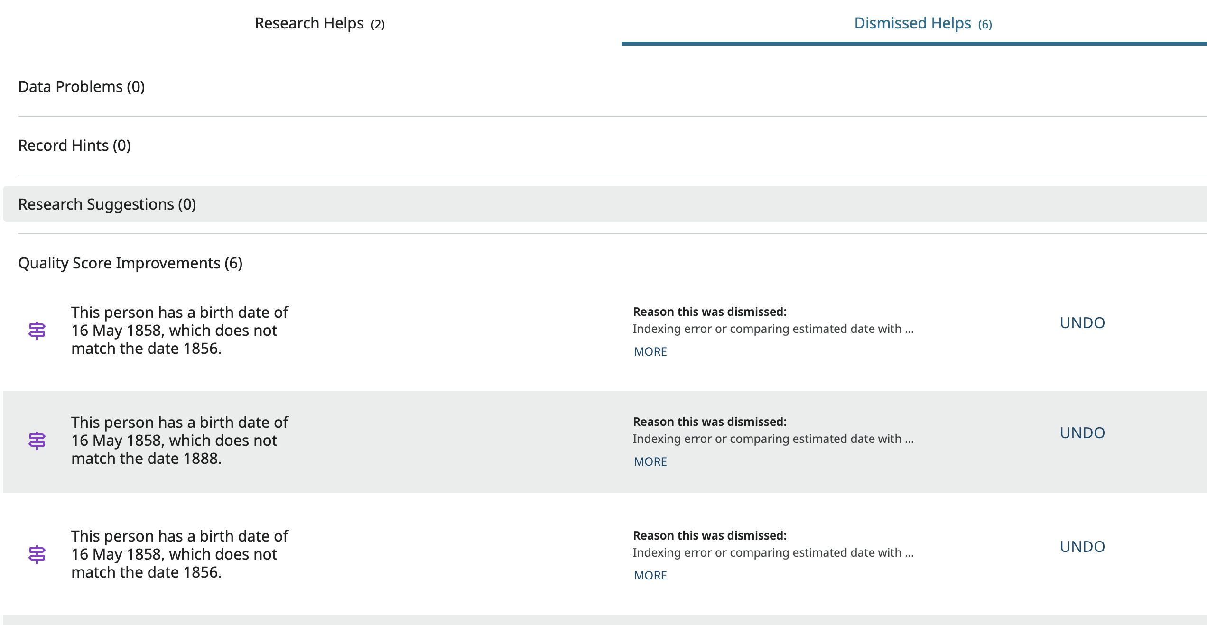Click the birth date 1888 mismatch text
This screenshot has width=1207, height=625.
[179, 441]
